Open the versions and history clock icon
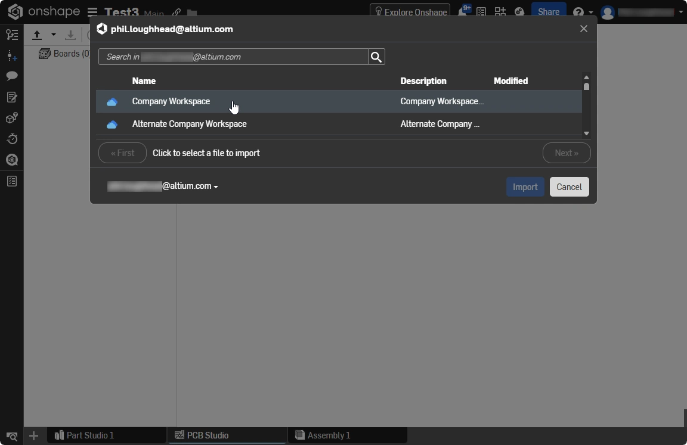This screenshot has height=445, width=687. pyautogui.click(x=12, y=139)
